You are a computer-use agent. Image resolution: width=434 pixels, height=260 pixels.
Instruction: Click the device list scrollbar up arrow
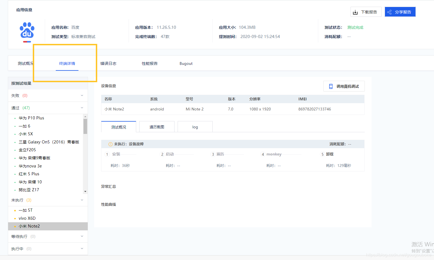(x=85, y=116)
